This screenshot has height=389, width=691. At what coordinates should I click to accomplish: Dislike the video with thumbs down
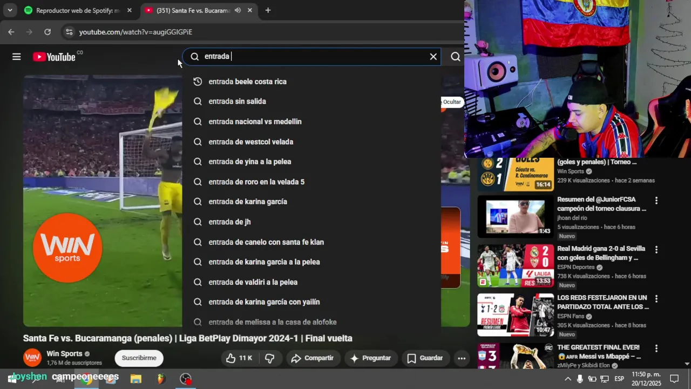point(270,358)
